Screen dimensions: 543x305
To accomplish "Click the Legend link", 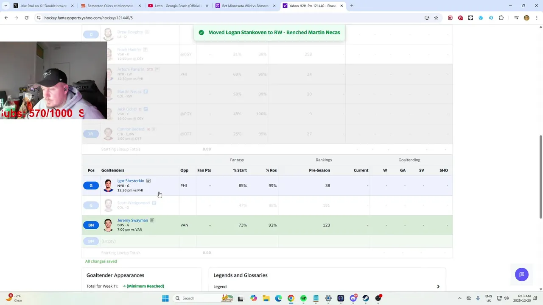I will pos(220,287).
